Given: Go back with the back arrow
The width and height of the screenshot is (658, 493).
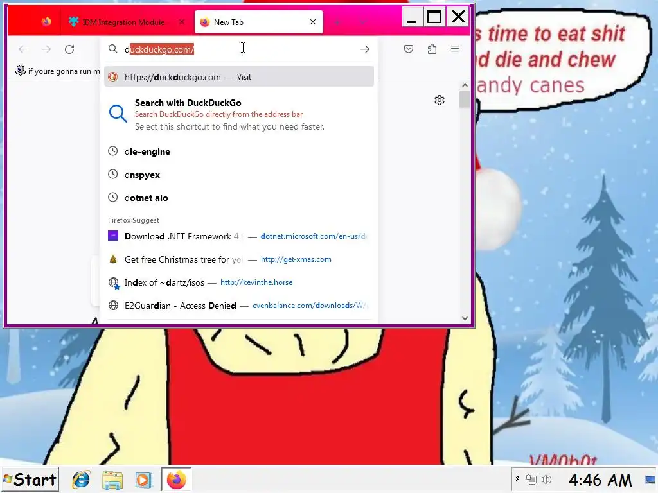Looking at the screenshot, I should click(x=23, y=49).
